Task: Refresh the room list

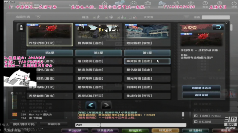Action: pyautogui.click(x=38, y=17)
